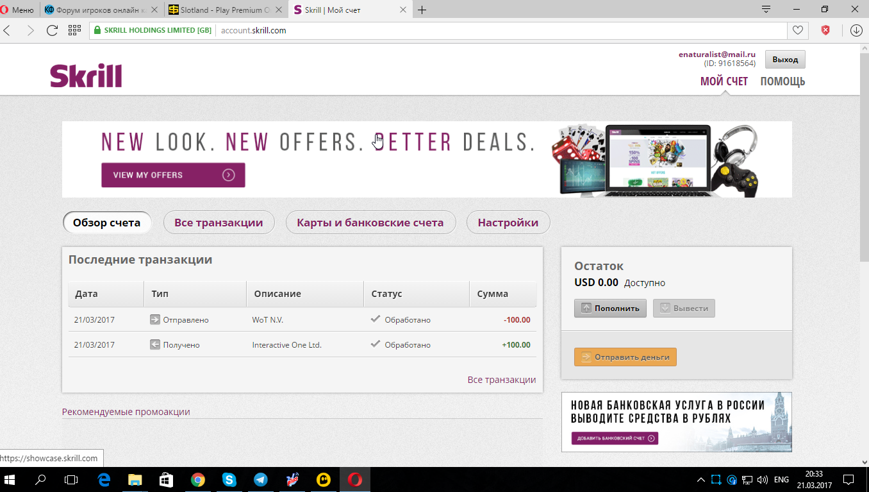Click the -100.00 amount

[x=517, y=319]
